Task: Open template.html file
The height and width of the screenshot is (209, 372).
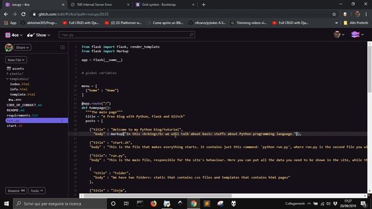Action: 23,94
